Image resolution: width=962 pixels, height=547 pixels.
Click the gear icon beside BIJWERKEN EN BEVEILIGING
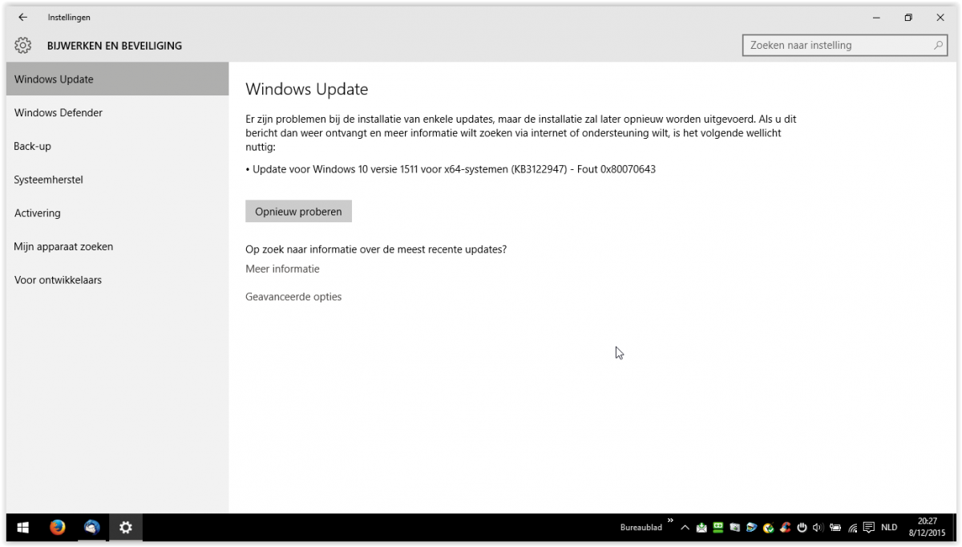coord(22,46)
